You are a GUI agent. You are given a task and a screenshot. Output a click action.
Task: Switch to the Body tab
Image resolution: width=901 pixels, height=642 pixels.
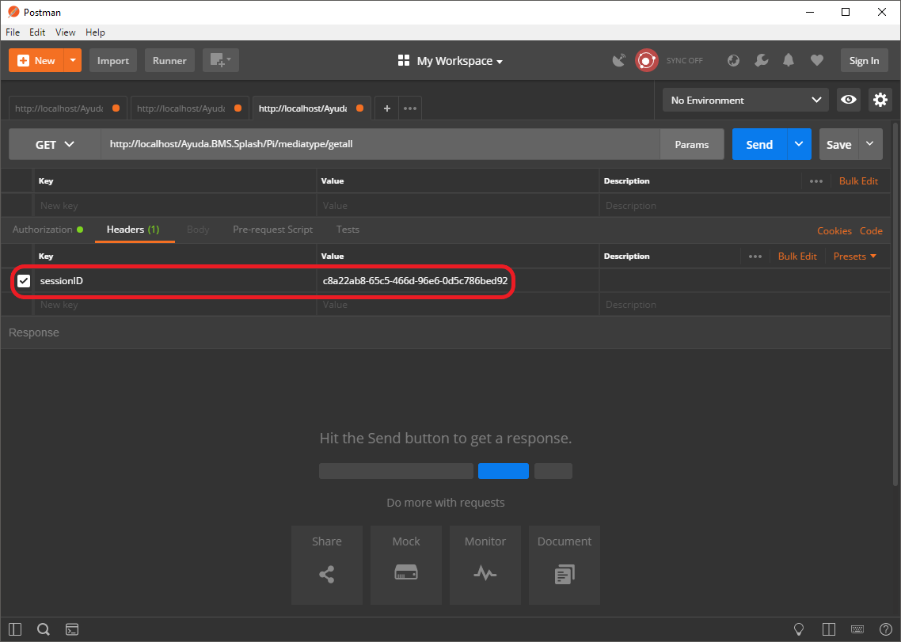click(x=198, y=230)
